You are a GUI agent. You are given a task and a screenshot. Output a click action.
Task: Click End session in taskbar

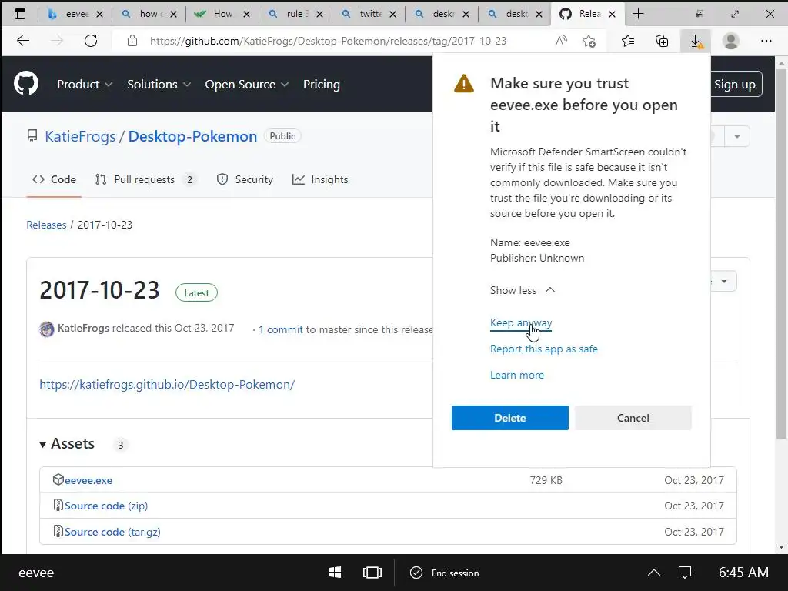pos(445,573)
